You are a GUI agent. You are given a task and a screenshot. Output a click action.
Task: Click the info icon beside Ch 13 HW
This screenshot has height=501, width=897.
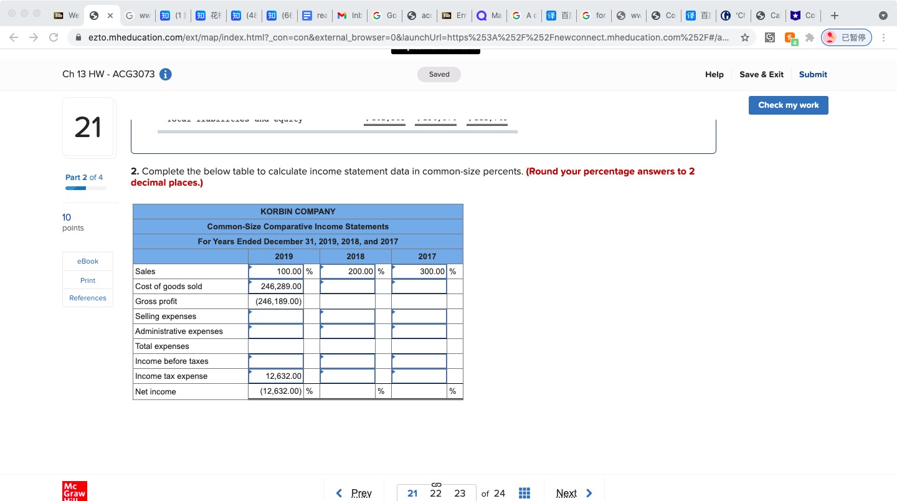pos(166,74)
